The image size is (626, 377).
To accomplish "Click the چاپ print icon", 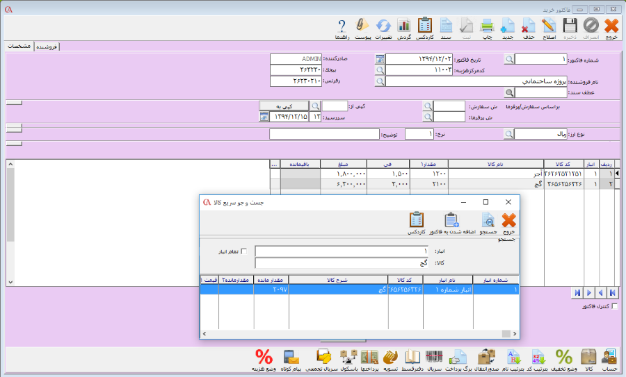I will (488, 27).
